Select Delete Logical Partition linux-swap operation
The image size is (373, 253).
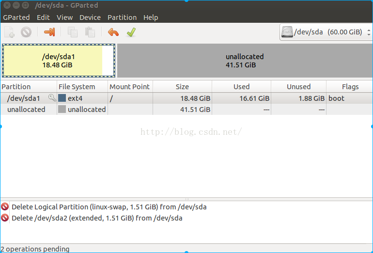[109, 207]
